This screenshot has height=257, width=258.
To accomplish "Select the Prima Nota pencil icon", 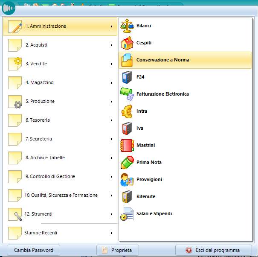I will point(127,163).
